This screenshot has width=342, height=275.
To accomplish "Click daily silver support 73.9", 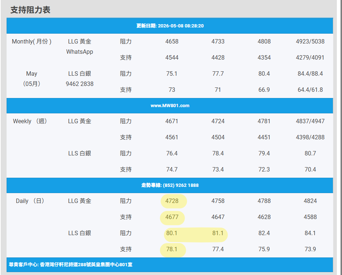I will tap(310, 249).
